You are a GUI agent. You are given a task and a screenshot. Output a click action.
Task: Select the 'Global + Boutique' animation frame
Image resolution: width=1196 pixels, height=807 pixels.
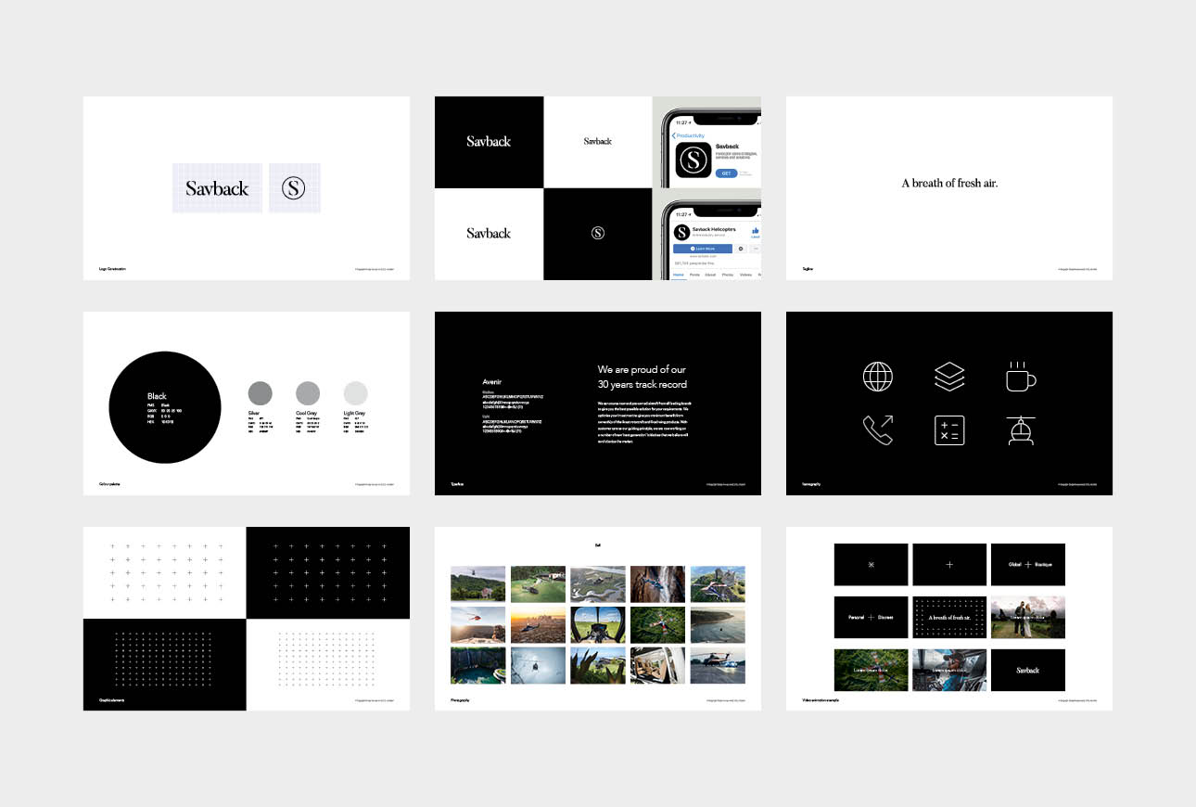tap(1028, 564)
